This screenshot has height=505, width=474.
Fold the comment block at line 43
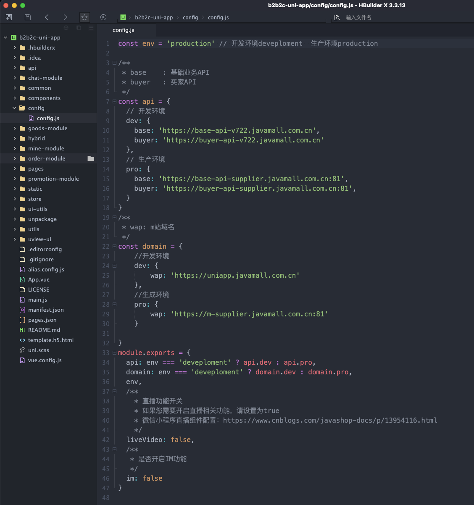[114, 449]
